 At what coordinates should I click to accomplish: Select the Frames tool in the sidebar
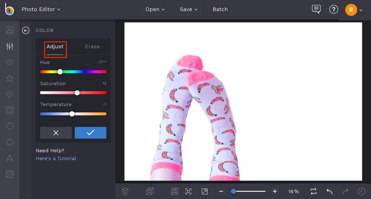10,110
